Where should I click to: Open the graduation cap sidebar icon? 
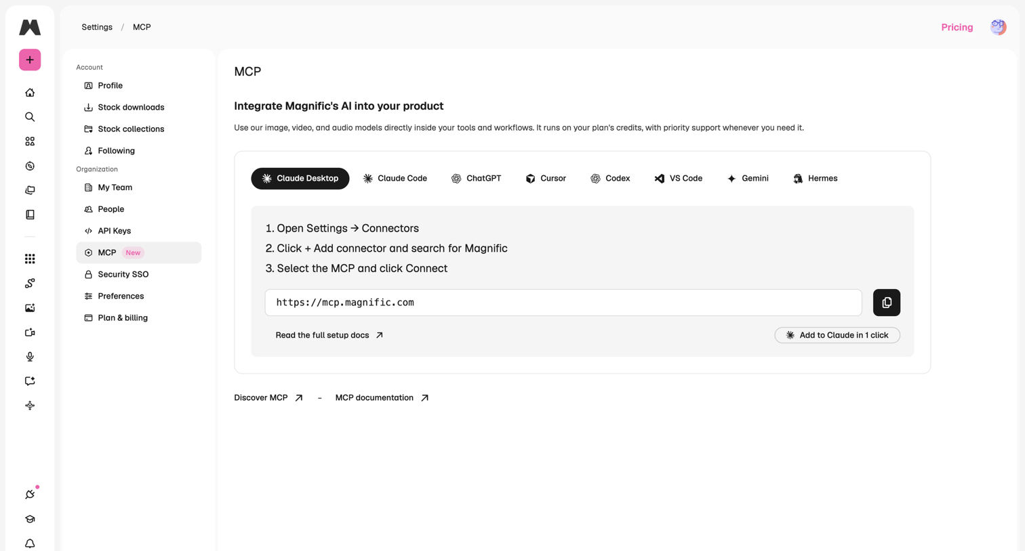(30, 519)
